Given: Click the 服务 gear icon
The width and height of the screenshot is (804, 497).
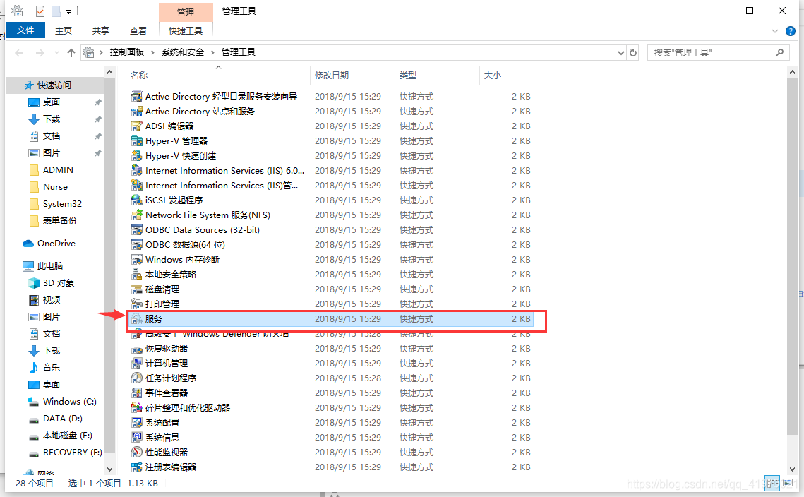Looking at the screenshot, I should (x=136, y=319).
